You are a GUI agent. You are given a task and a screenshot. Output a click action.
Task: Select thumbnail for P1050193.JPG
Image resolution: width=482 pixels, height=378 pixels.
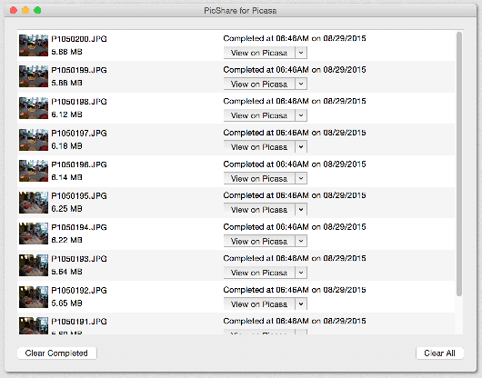(34, 265)
